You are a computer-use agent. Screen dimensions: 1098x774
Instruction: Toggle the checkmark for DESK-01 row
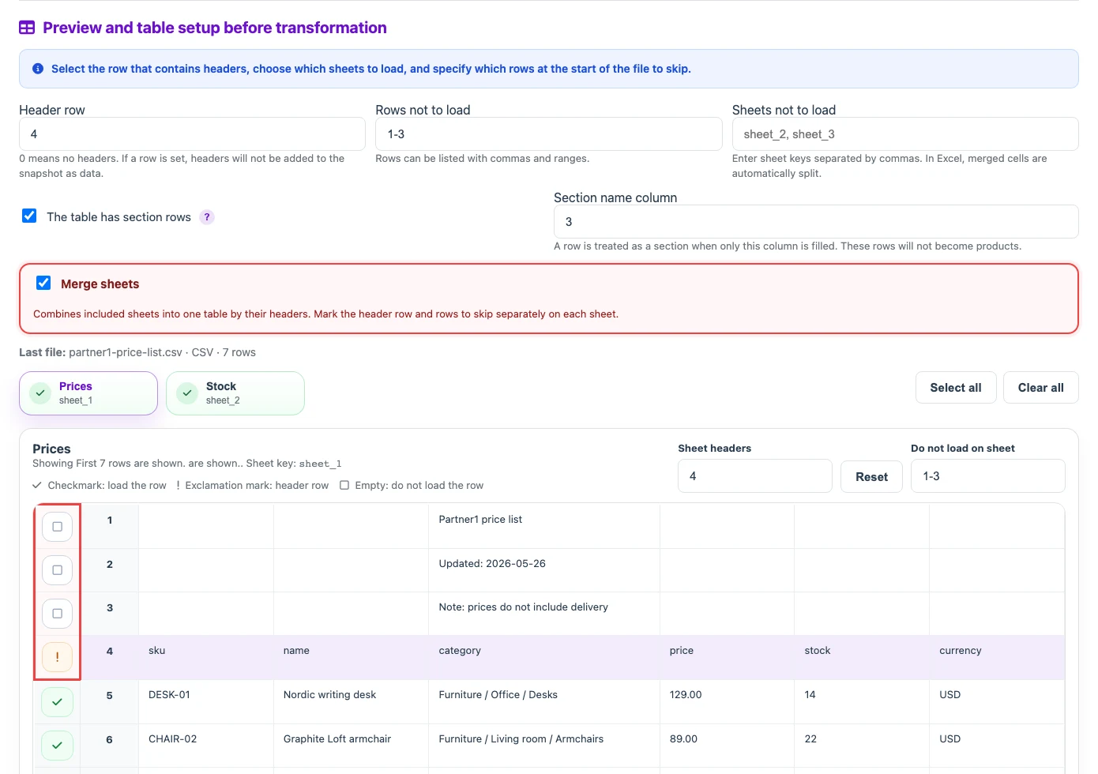coord(57,702)
